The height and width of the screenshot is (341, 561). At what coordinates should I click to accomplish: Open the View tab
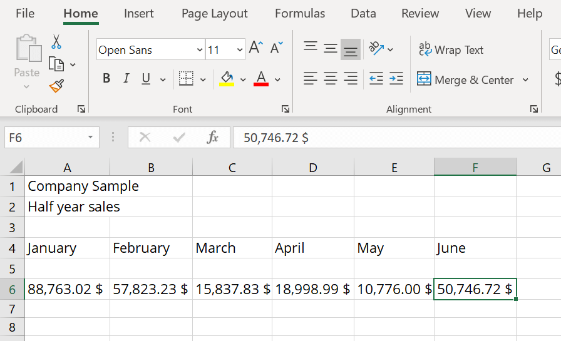478,14
